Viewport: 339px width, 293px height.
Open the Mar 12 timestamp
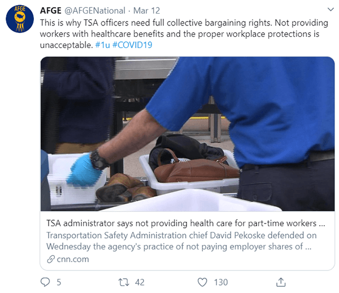click(x=146, y=11)
